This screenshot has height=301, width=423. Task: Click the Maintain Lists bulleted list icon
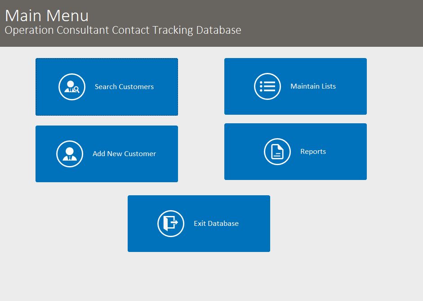pos(267,86)
